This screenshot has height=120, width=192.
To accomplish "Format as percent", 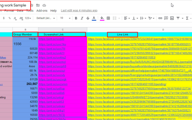I will pyautogui.click(x=10, y=18).
